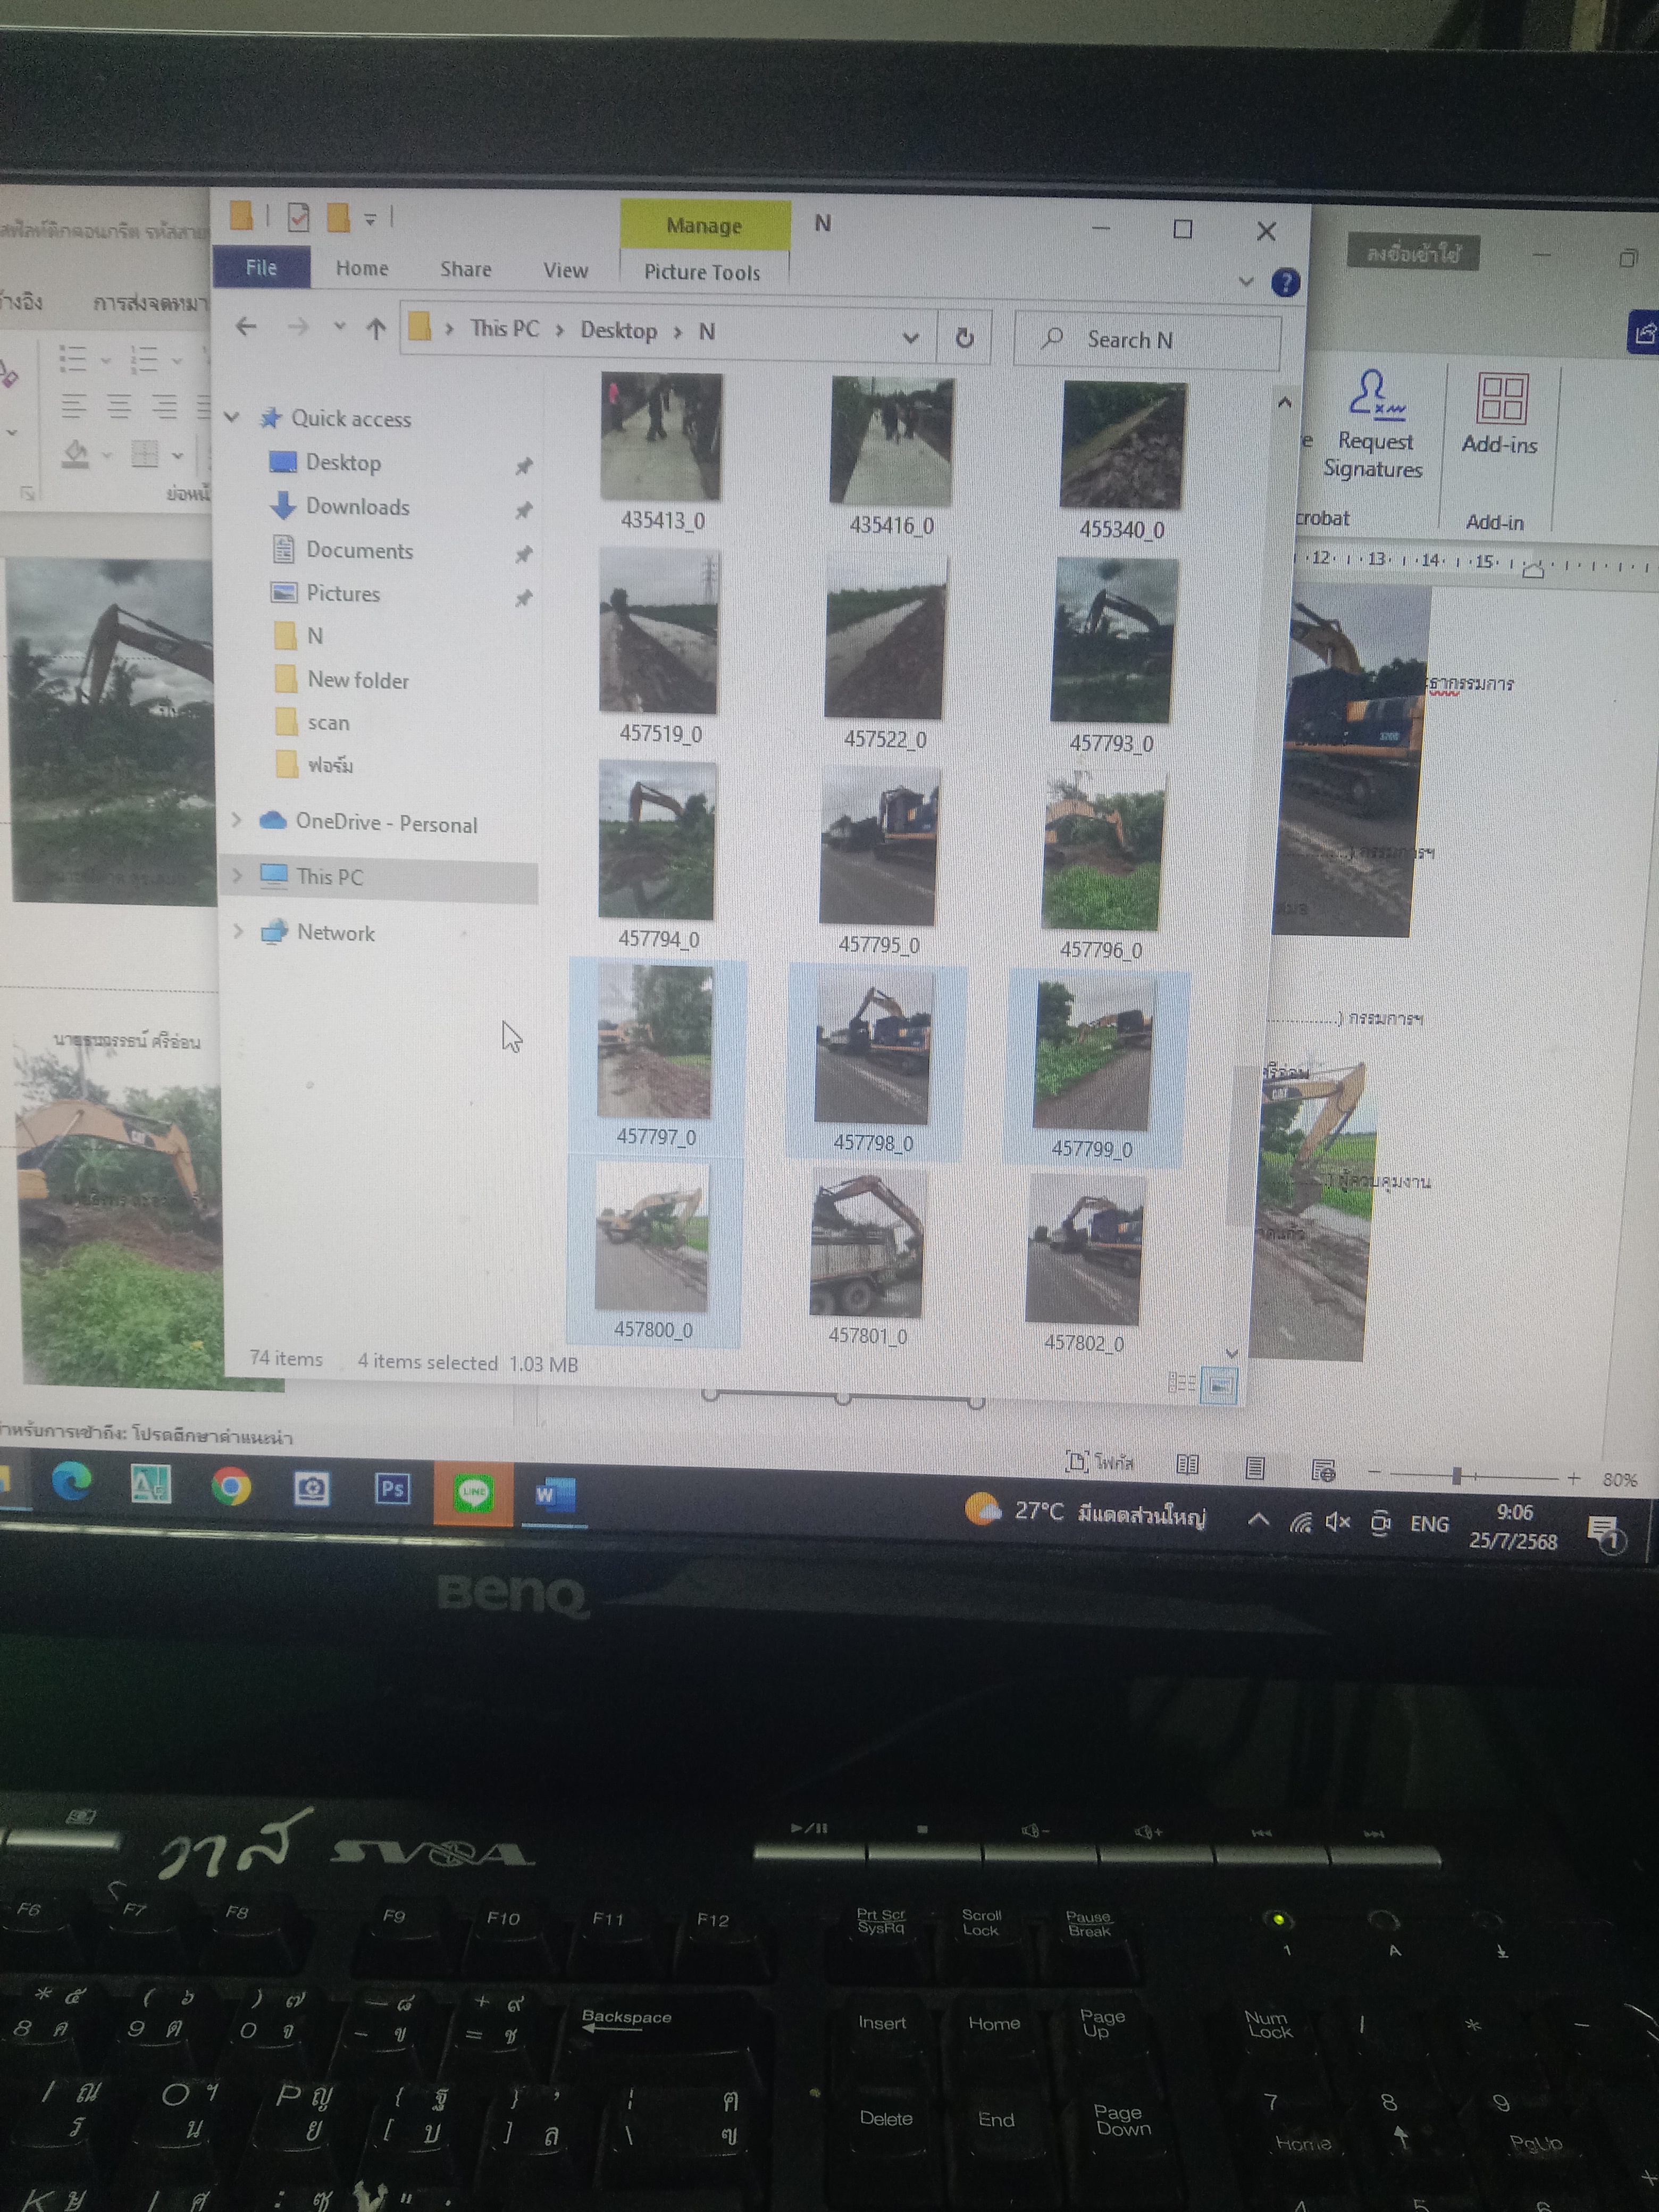Expand OneDrive - Personal node
Screen dimensions: 1659x2212
pos(237,819)
